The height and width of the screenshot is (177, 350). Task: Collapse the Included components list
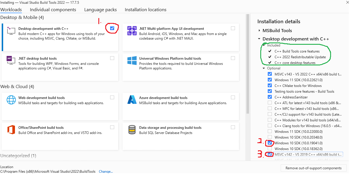pyautogui.click(x=264, y=45)
